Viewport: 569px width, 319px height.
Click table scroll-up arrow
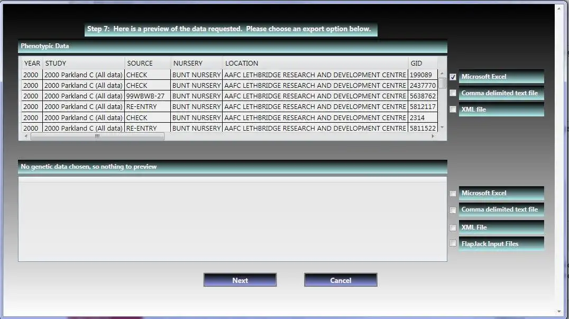coord(442,74)
